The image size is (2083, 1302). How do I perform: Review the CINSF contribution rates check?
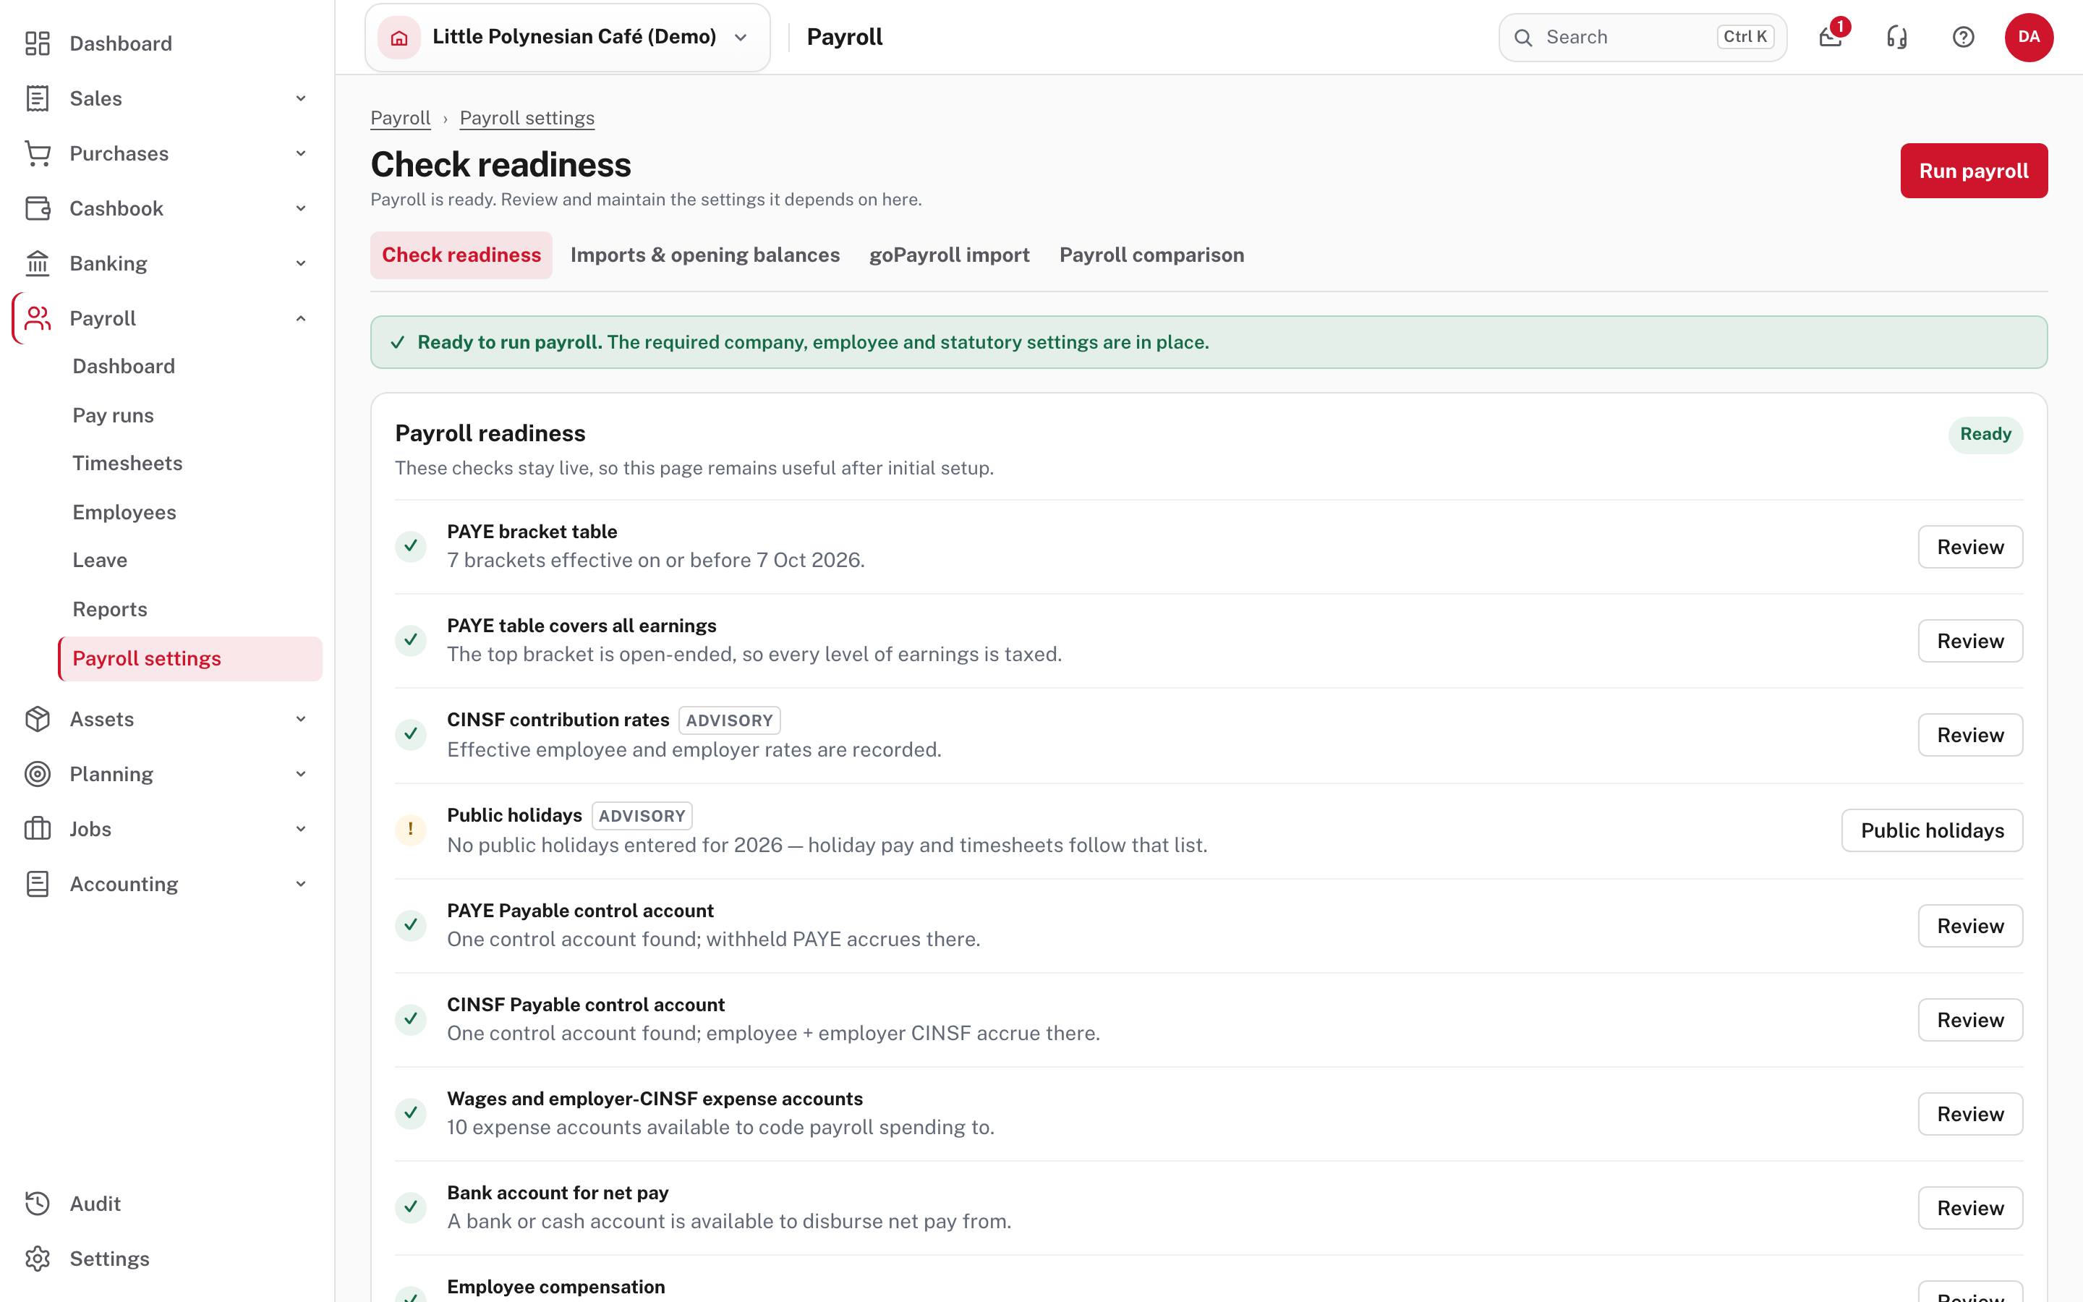coord(1970,736)
